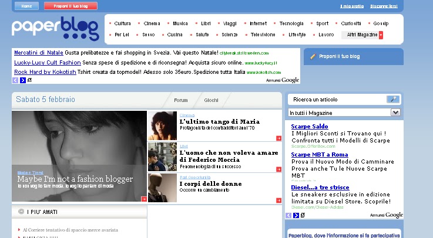
Task: Click the Ricerca un articolo search field
Action: click(337, 100)
